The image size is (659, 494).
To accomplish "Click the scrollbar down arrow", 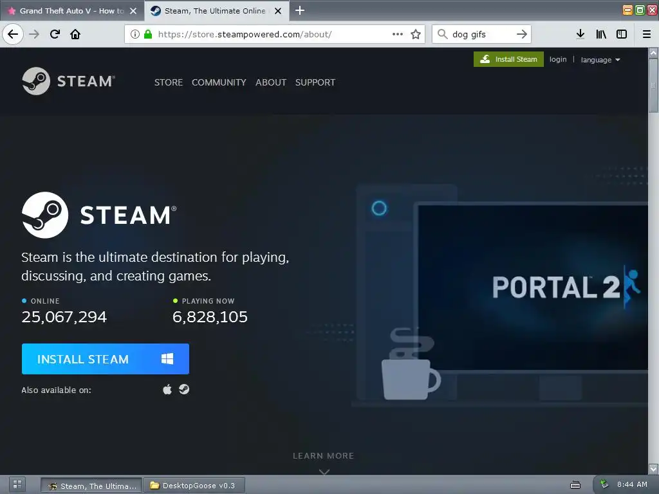I will click(x=653, y=468).
